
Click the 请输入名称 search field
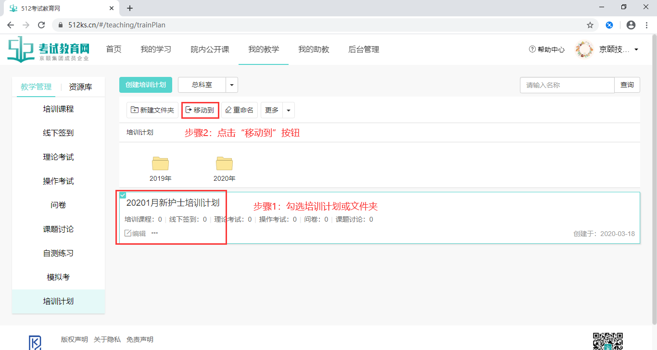coord(567,85)
